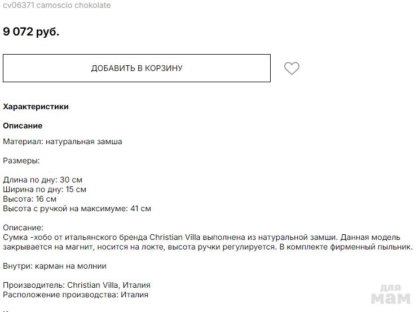This screenshot has height=312, width=419.
Task: Click the word закрывается in the description
Action: click(x=25, y=247)
